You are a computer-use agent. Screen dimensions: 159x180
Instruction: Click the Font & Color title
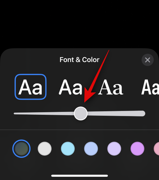79,60
